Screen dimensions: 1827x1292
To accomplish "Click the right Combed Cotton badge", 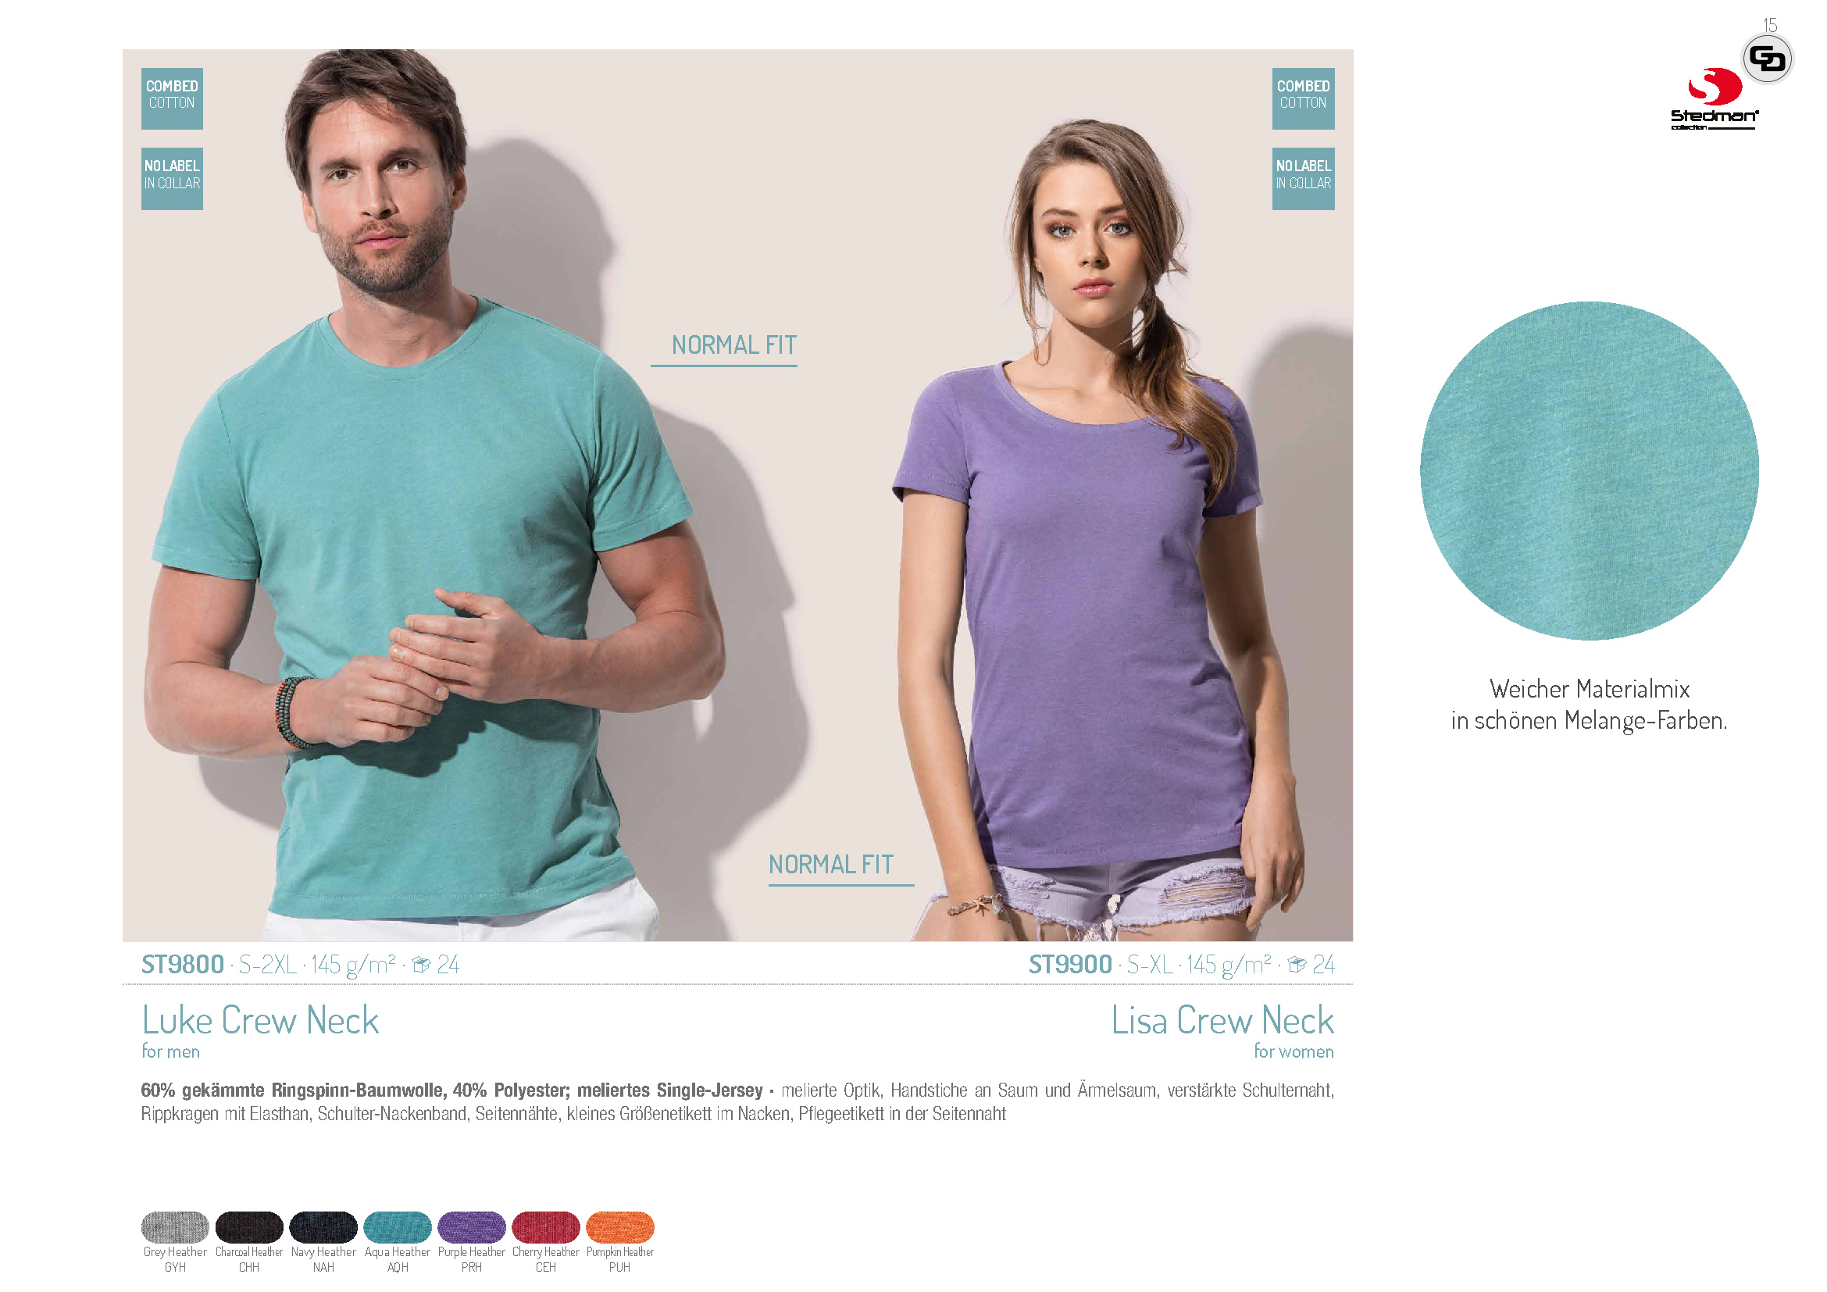I will tap(1304, 98).
